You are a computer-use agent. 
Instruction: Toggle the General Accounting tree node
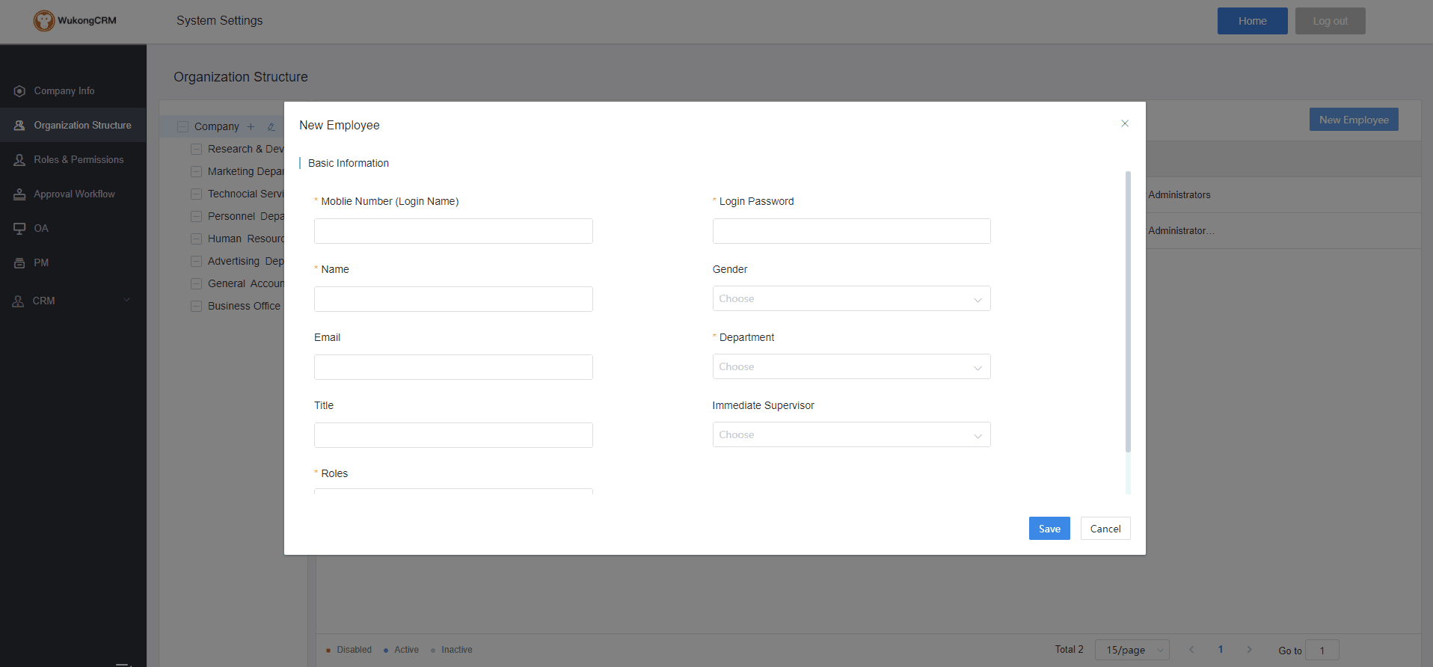196,283
